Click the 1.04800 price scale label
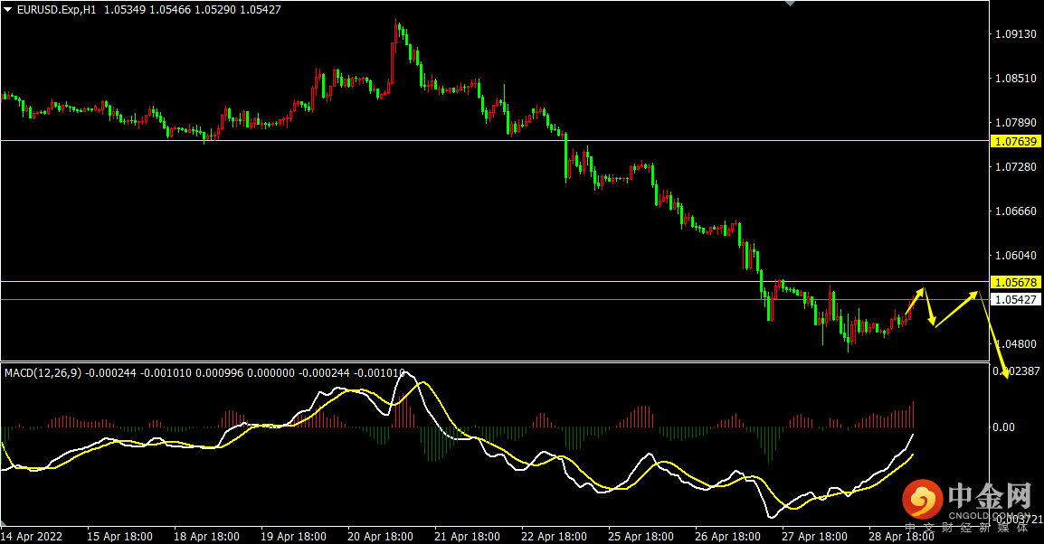 tap(1015, 343)
